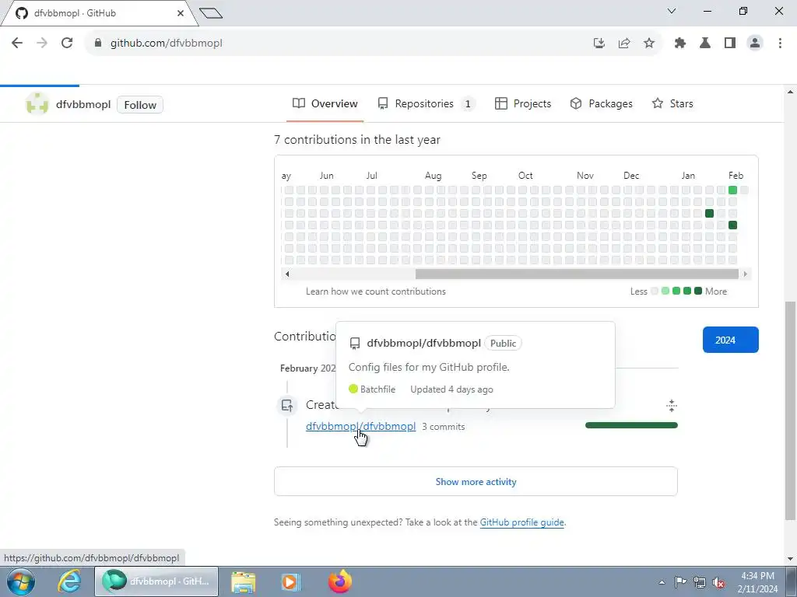This screenshot has height=597, width=797.
Task: Close the dfvbbmopl GitHub tab
Action: (x=181, y=13)
